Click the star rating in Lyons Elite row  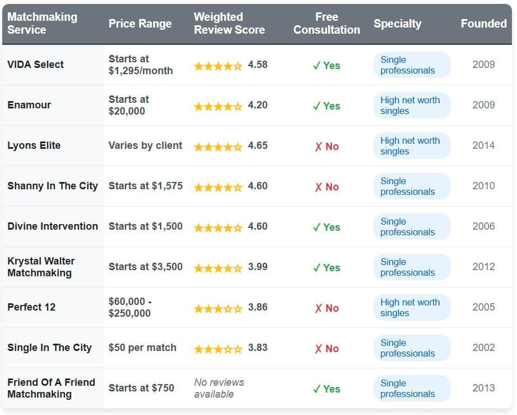pos(218,147)
